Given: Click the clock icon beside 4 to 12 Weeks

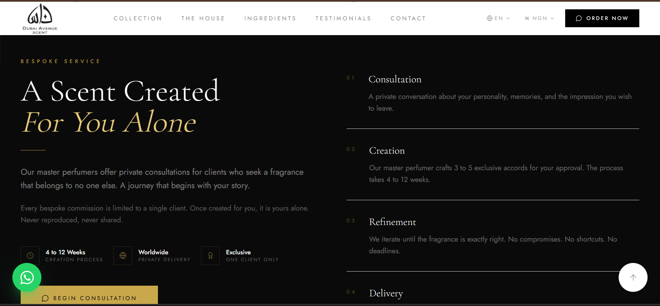Looking at the screenshot, I should pos(30,256).
